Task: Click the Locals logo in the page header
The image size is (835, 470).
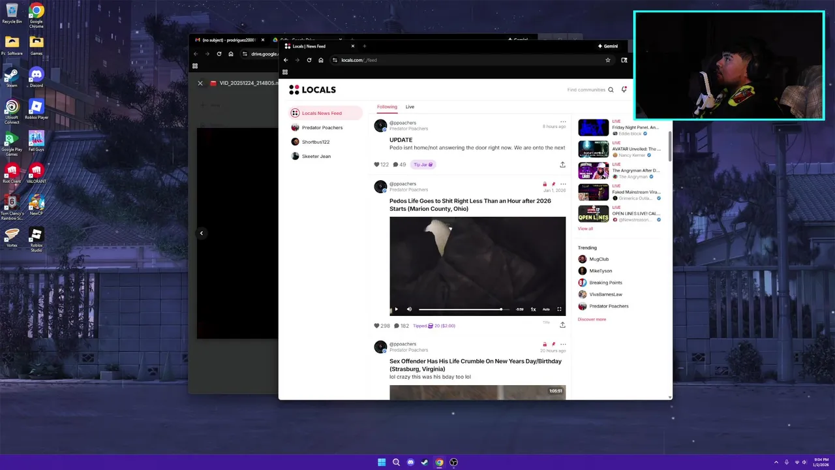Action: [x=312, y=89]
